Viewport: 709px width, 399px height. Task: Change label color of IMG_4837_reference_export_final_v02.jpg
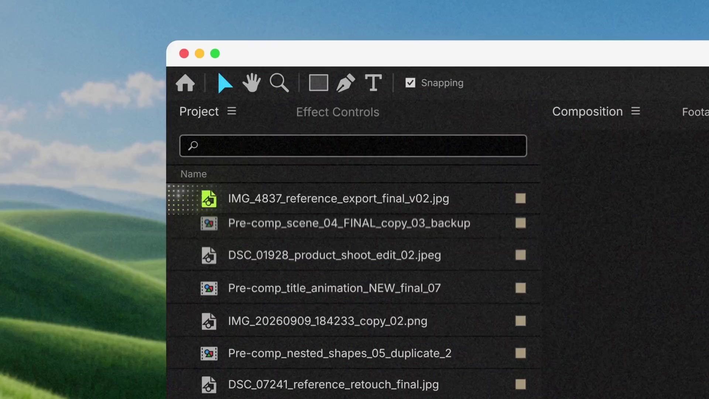point(521,198)
